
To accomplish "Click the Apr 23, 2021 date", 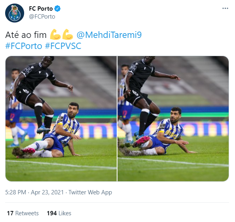I will [47, 192].
